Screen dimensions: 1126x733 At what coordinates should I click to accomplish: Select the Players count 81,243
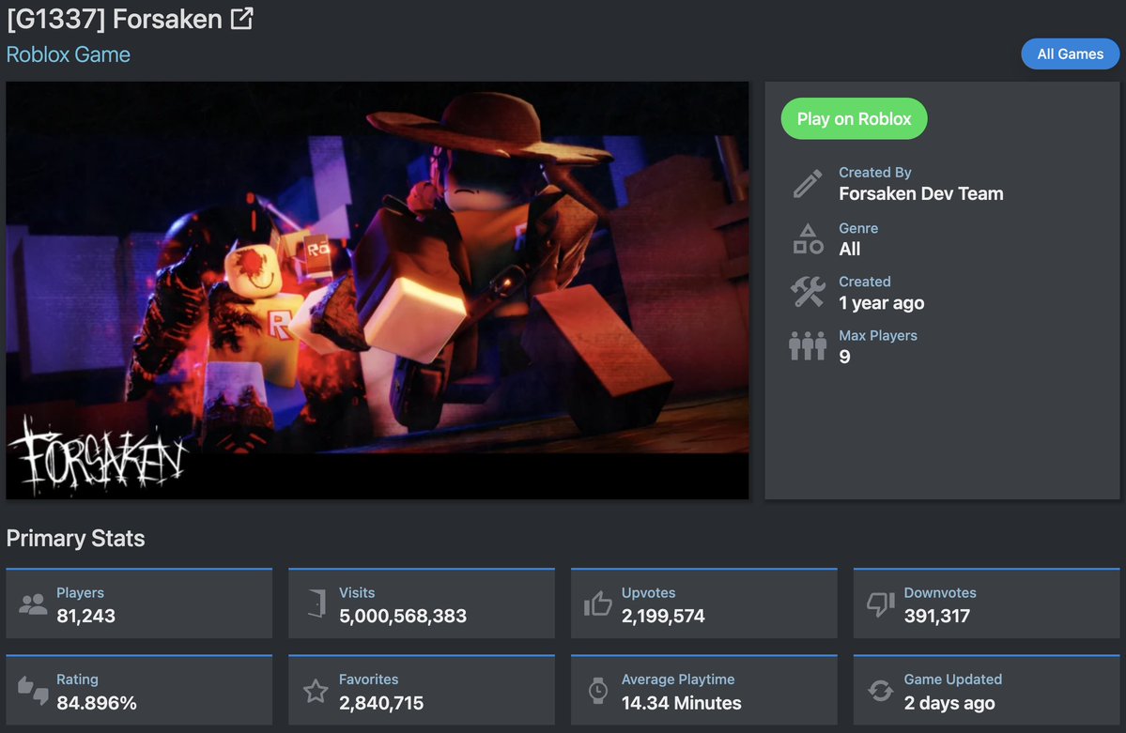click(86, 616)
